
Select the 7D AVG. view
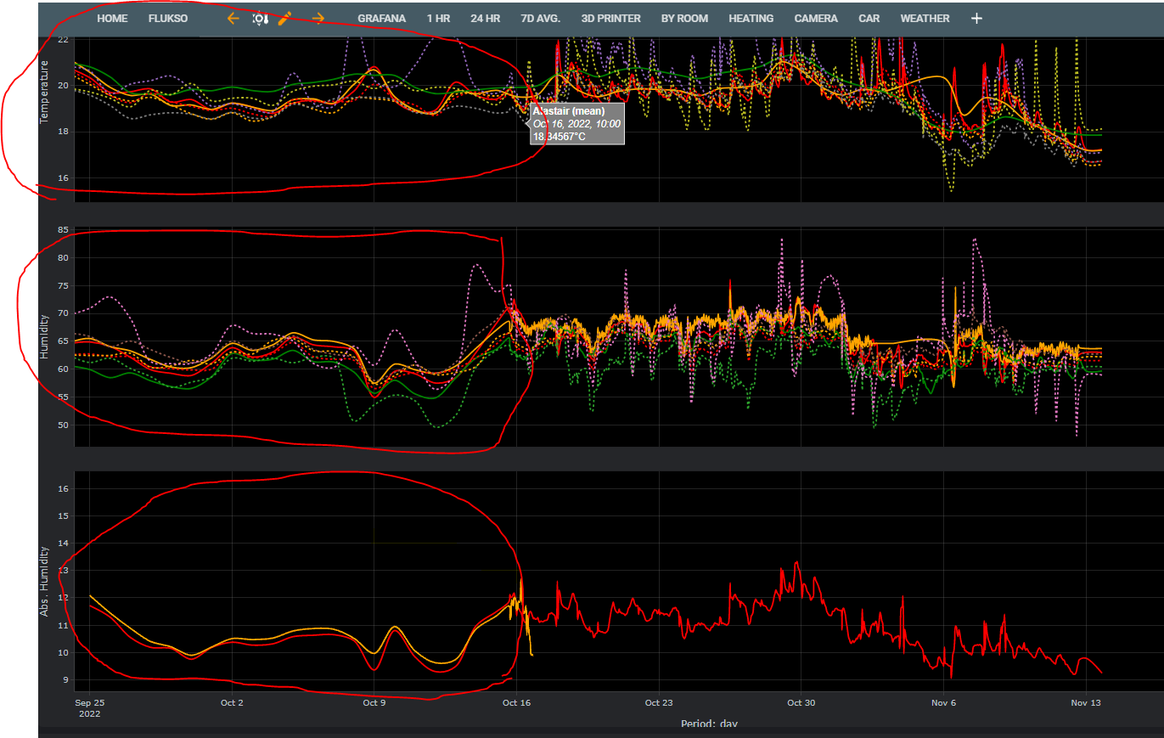[x=537, y=18]
